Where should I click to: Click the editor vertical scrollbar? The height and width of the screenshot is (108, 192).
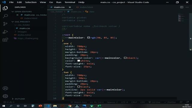(x=190, y=32)
